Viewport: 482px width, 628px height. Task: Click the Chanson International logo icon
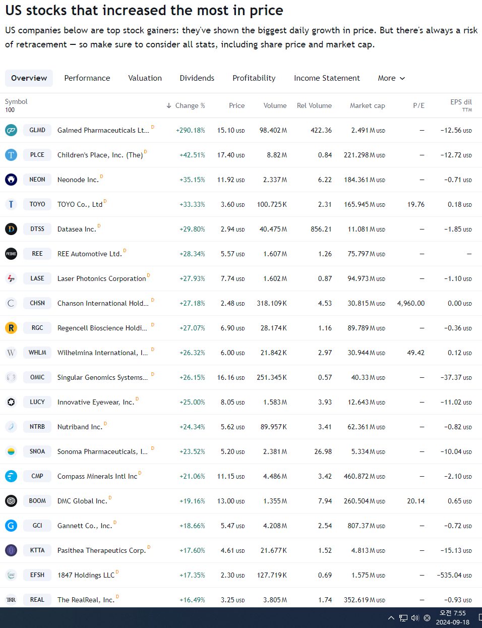pos(11,303)
